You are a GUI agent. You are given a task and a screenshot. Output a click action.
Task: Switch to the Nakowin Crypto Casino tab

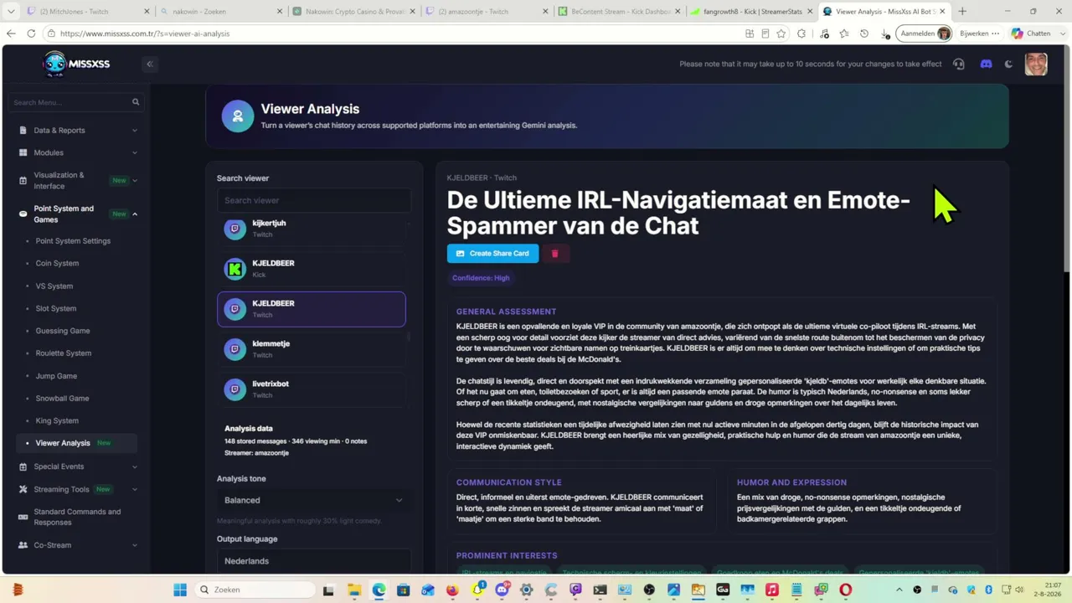coord(354,12)
